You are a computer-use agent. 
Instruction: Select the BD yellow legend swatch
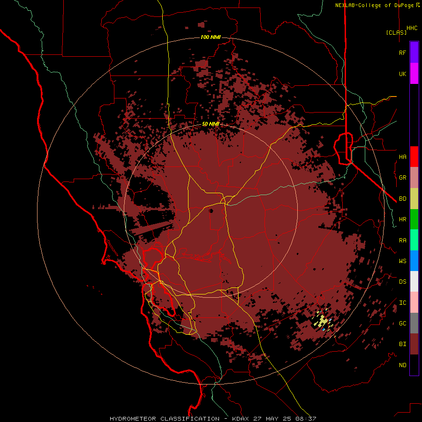point(414,199)
